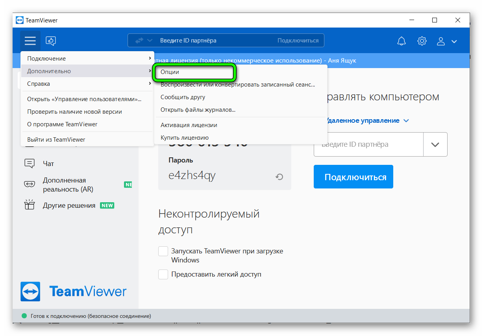Screen dimensions: 483x336
Task: Expand the account dropdown chevron
Action: click(x=454, y=41)
